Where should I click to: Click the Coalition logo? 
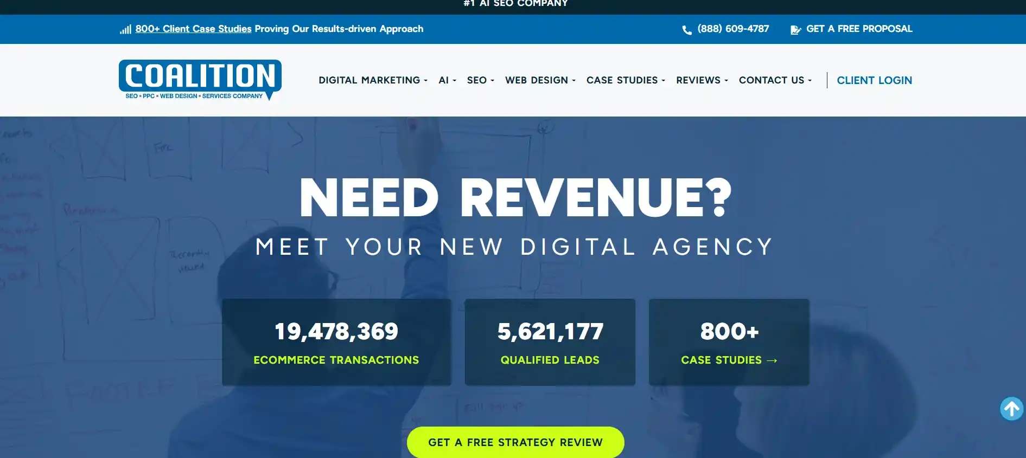point(200,80)
